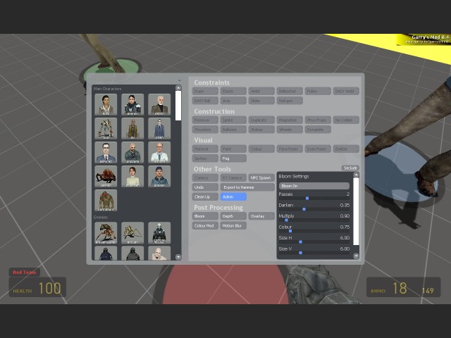Click the Seclude button
Image resolution: width=451 pixels, height=338 pixels.
(350, 168)
